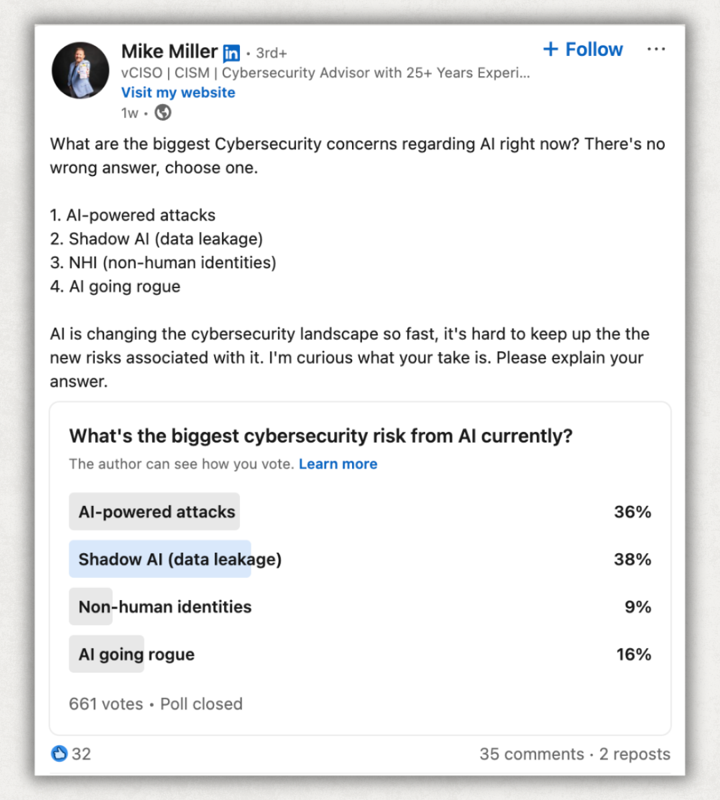
Task: Click the 661 votes count
Action: tap(106, 704)
